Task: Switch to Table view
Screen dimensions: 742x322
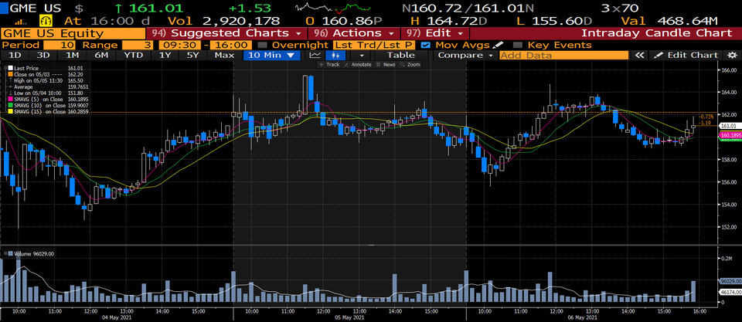Action: click(400, 56)
